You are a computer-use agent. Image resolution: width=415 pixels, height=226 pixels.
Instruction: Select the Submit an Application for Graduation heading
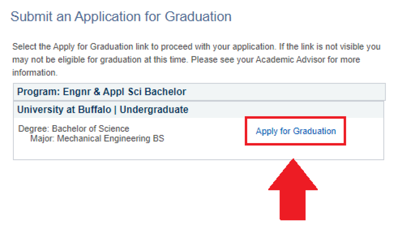[121, 16]
